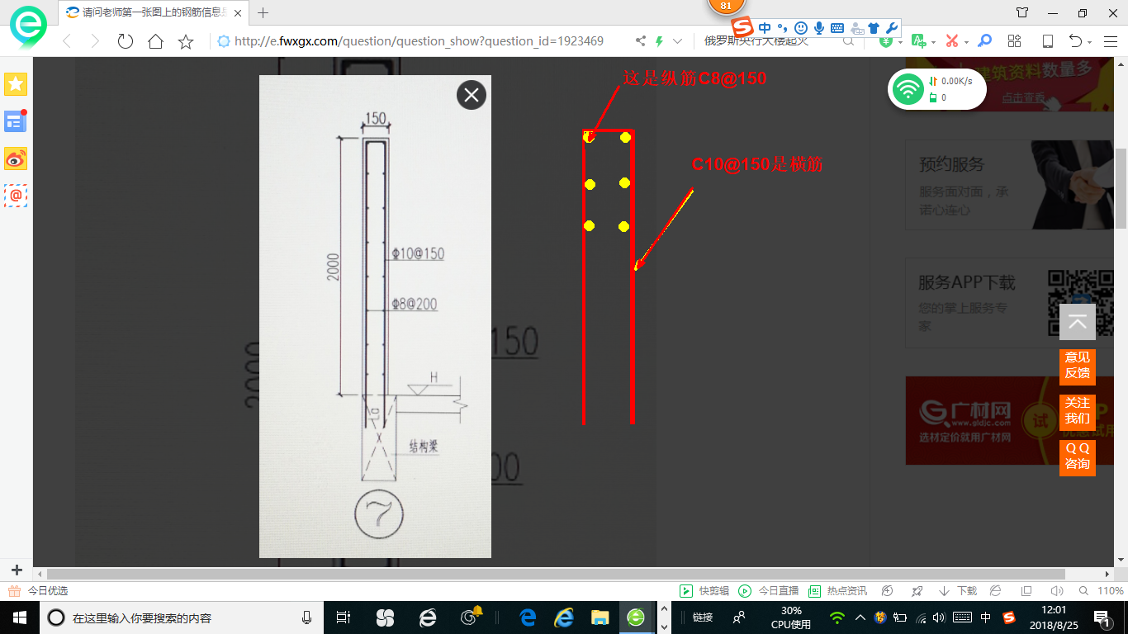Click back-to-top arrow button
The image size is (1128, 634).
[1078, 322]
